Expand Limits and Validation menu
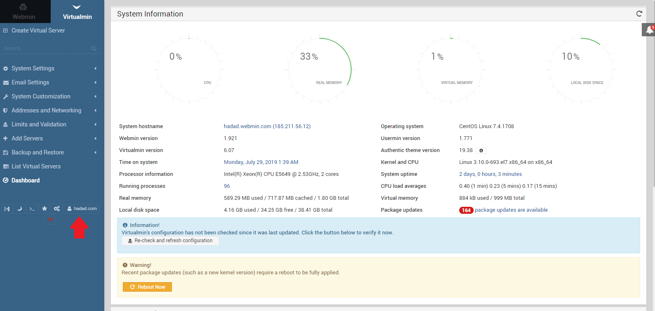This screenshot has height=311, width=655. click(x=50, y=124)
